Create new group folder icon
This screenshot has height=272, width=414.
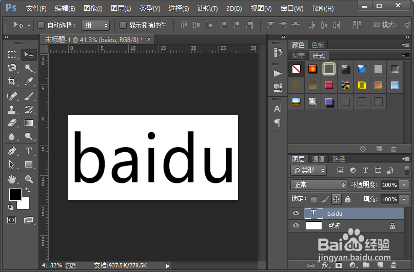pos(366,265)
